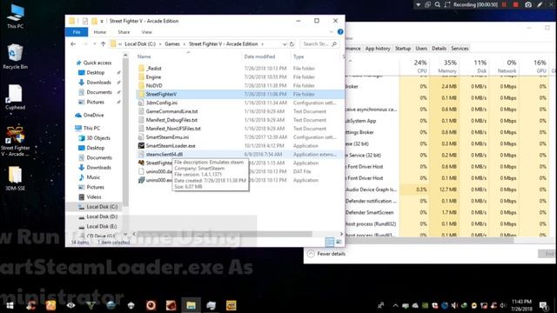
Task: Sort processes by Network column
Action: pyautogui.click(x=504, y=66)
